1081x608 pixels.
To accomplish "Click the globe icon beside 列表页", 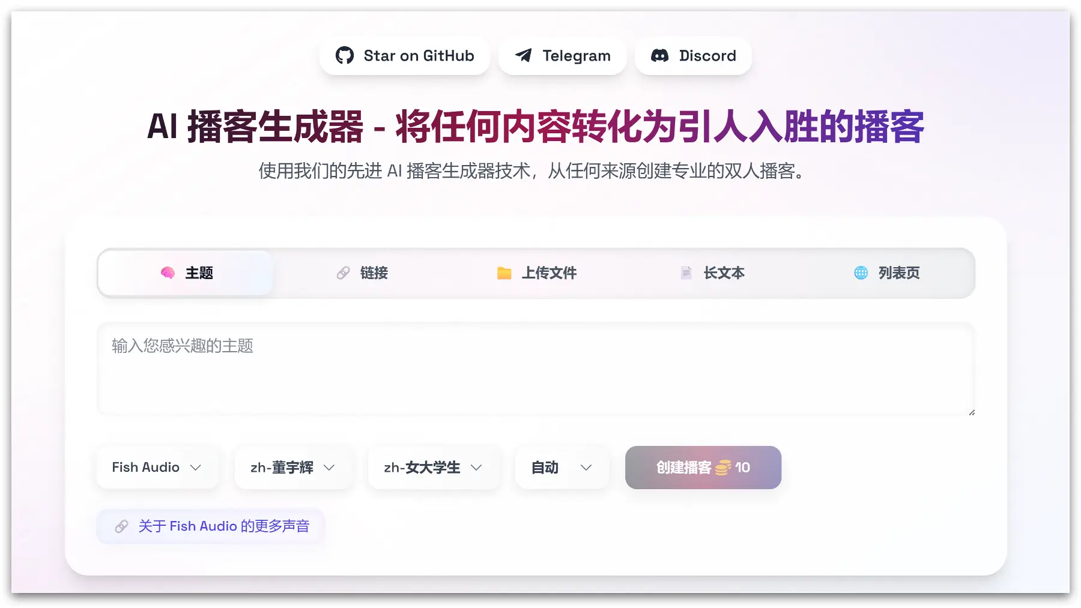I will (861, 273).
